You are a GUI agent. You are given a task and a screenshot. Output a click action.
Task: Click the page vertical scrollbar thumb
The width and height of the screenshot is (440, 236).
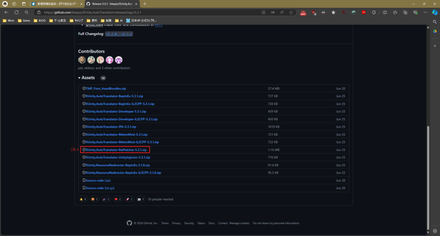(x=428, y=178)
